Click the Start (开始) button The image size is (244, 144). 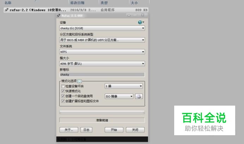pos(114,130)
